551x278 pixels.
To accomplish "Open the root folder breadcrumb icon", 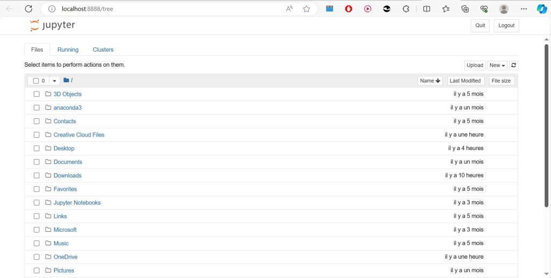I will tap(66, 81).
